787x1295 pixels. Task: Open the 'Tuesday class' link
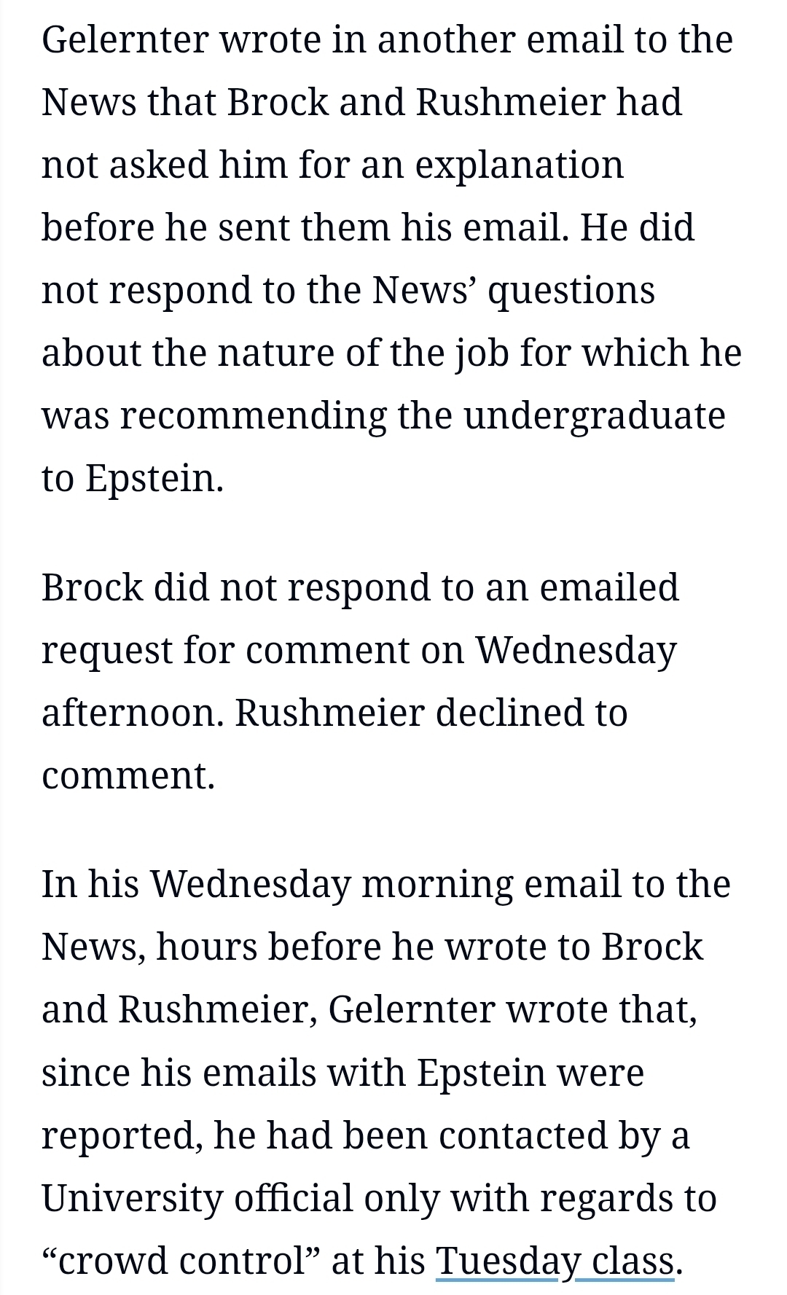(x=555, y=1261)
